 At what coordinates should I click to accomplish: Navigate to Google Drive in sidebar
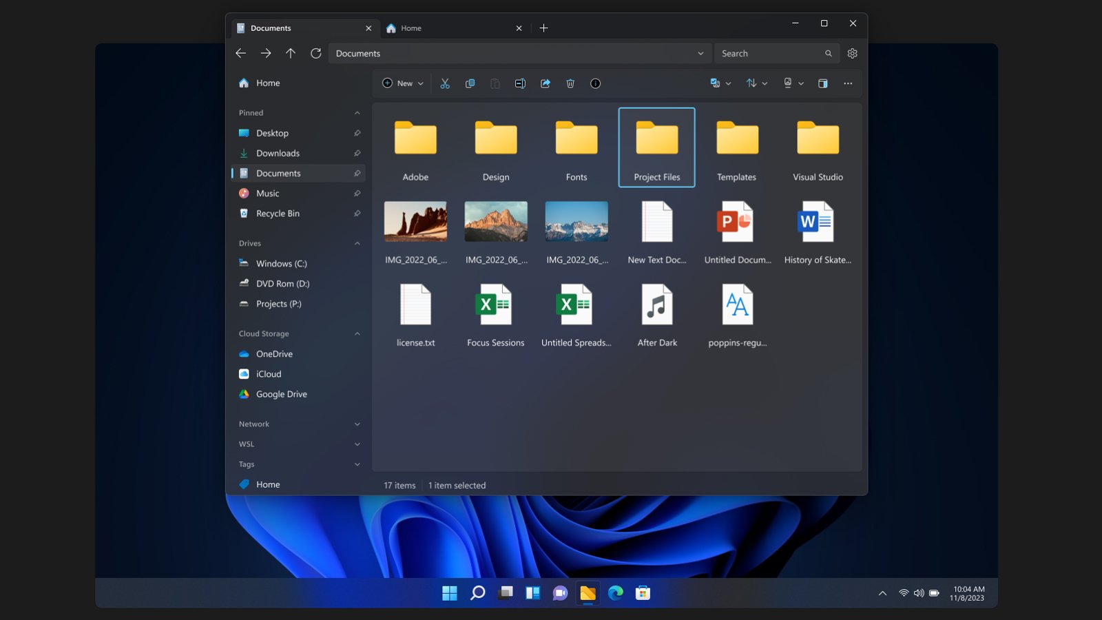282,394
